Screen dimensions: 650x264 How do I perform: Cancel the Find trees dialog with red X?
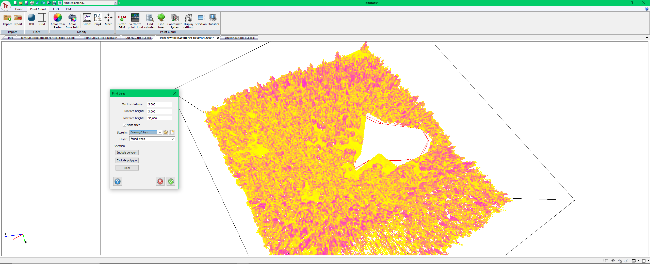pos(160,181)
